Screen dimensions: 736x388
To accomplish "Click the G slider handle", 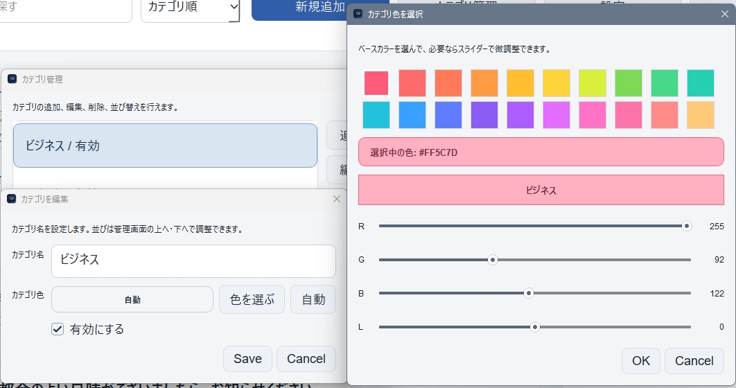I will click(493, 260).
